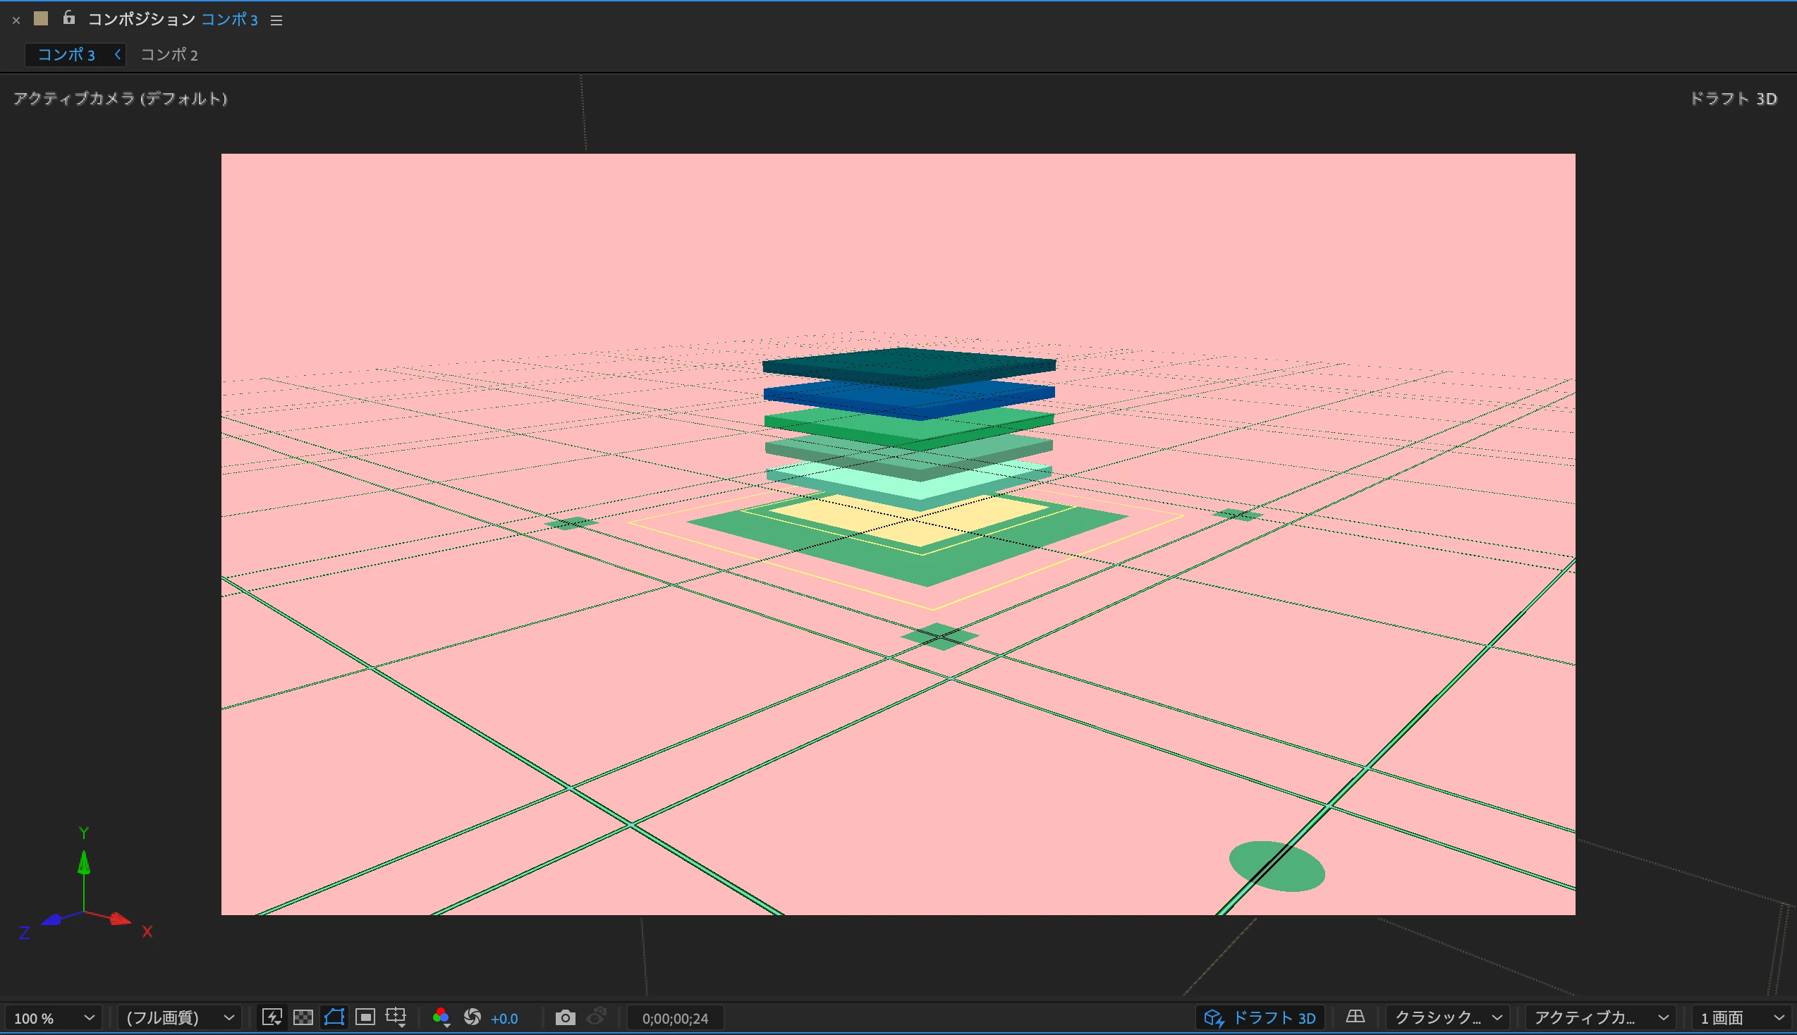
Task: Open the (フル画質) resolution dropdown
Action: [x=180, y=1018]
